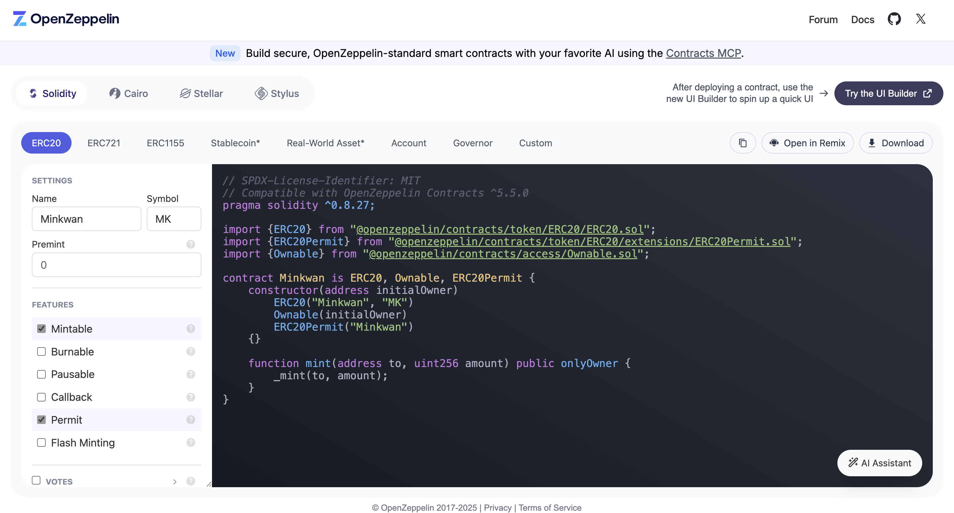This screenshot has width=954, height=513.
Task: Open the AI Assistant wand button
Action: 879,463
